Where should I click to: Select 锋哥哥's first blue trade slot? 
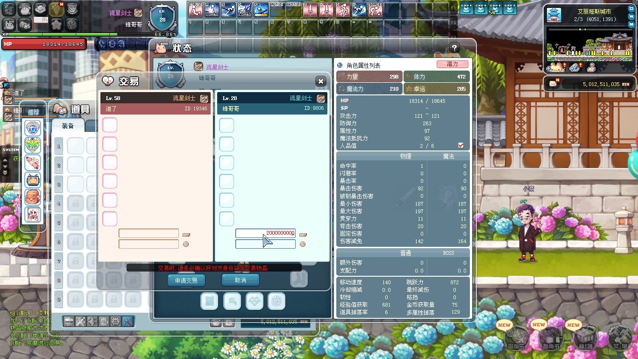[227, 125]
